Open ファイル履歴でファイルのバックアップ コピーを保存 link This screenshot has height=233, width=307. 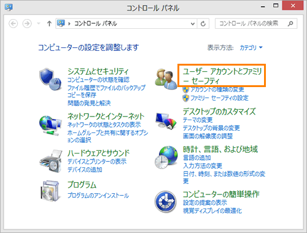tap(106, 91)
